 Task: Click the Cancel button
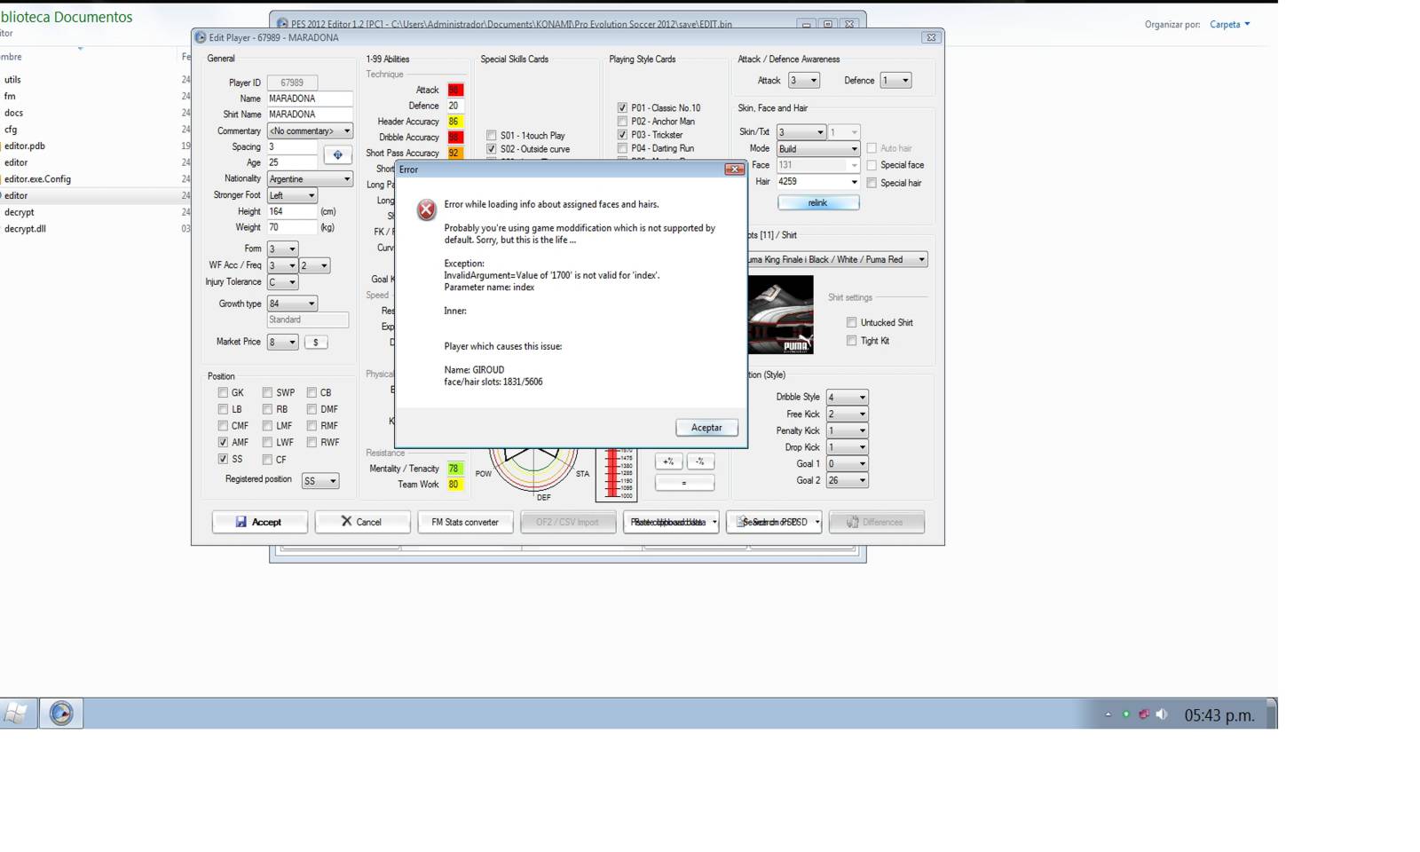coord(362,522)
